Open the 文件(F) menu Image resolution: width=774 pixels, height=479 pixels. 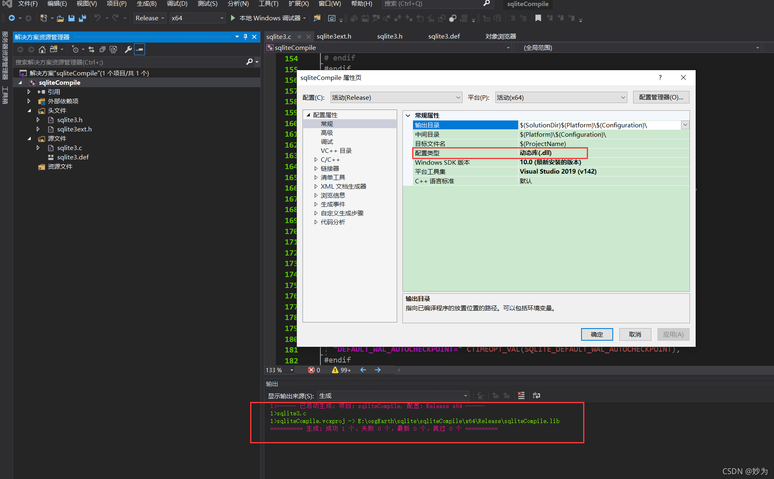[28, 4]
